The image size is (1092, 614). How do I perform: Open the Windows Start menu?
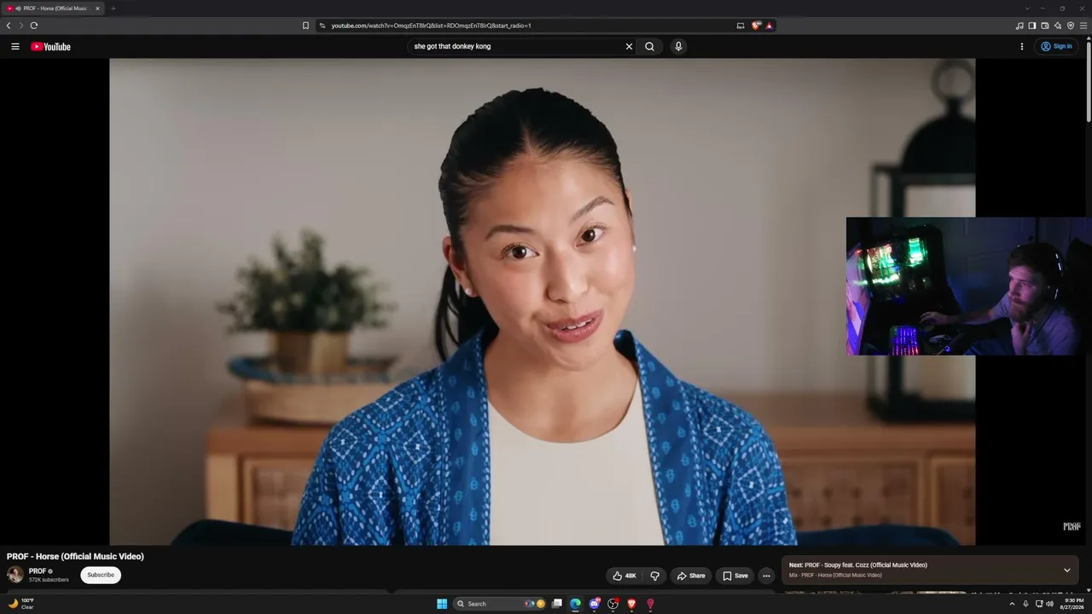pyautogui.click(x=442, y=604)
